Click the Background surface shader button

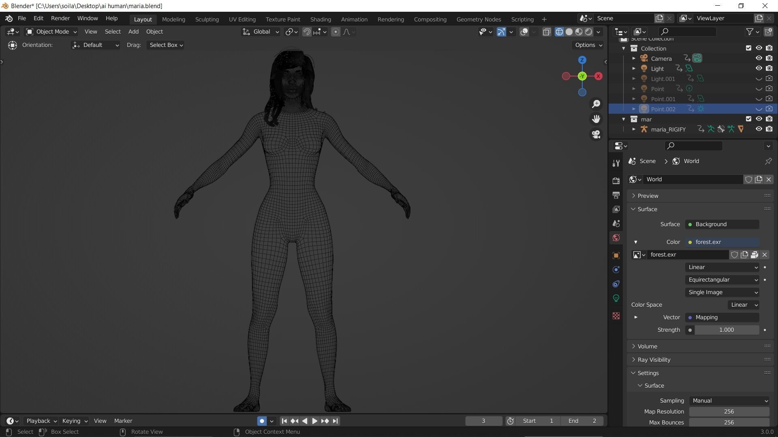[722, 224]
